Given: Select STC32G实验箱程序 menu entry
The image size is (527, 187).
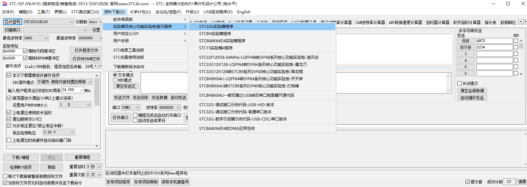Looking at the screenshot, I should (x=262, y=27).
